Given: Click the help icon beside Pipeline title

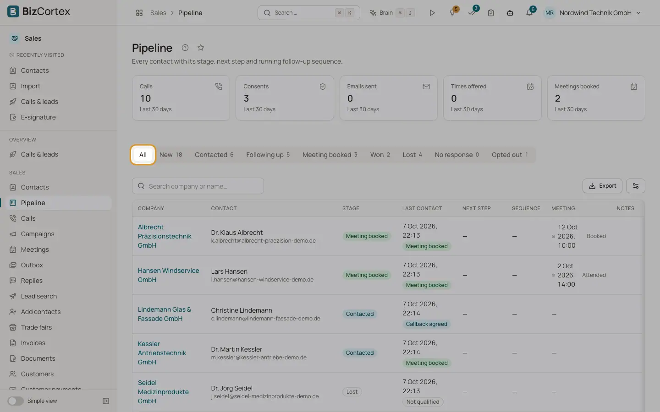Looking at the screenshot, I should click(x=185, y=48).
